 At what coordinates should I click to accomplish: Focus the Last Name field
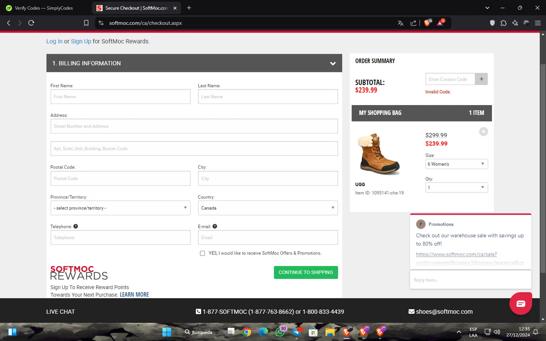pos(268,97)
